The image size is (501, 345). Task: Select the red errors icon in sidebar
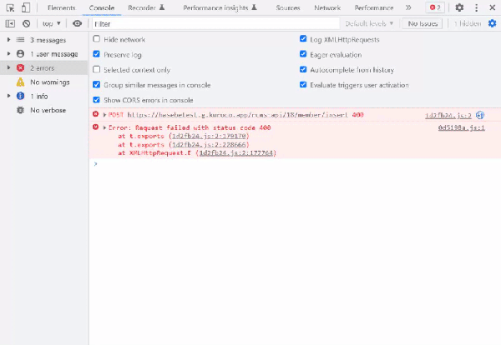point(20,67)
